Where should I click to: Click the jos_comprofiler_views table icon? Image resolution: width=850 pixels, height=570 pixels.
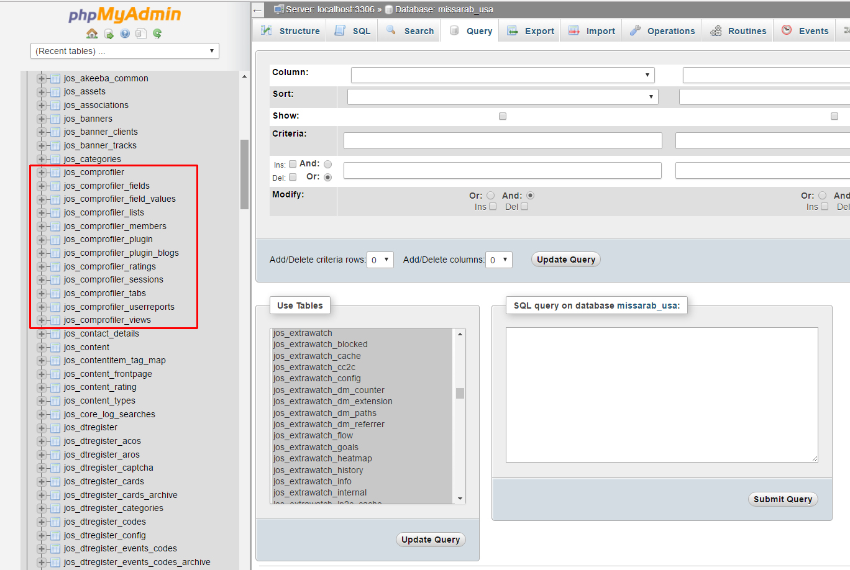coord(55,320)
